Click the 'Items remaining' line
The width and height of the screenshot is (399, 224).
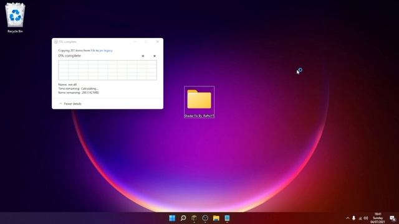79,93
